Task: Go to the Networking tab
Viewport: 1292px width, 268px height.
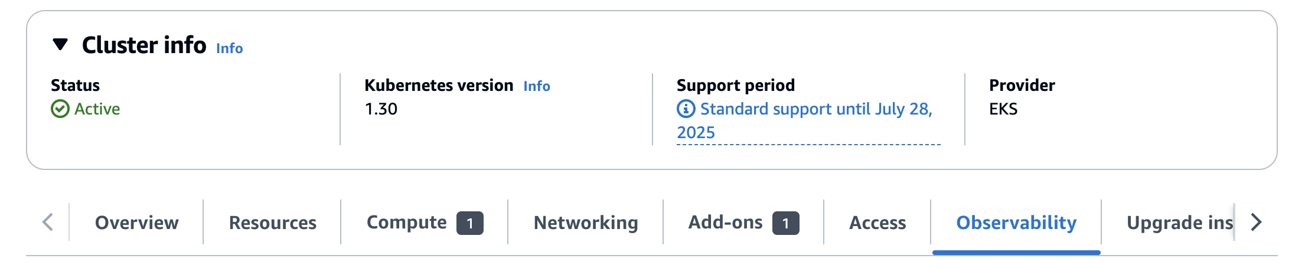Action: coord(585,223)
